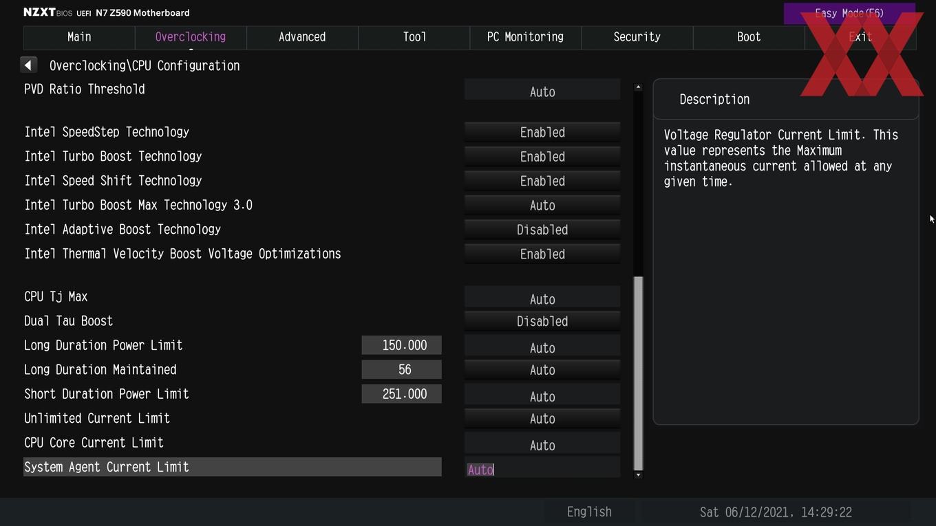This screenshot has height=526, width=936.
Task: Open the Advanced tab
Action: pos(302,37)
